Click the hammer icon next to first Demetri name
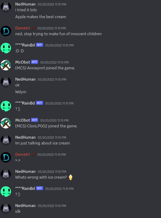 click(34, 28)
